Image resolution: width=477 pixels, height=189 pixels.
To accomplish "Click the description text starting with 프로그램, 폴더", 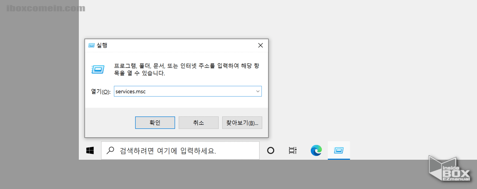I will [187, 69].
